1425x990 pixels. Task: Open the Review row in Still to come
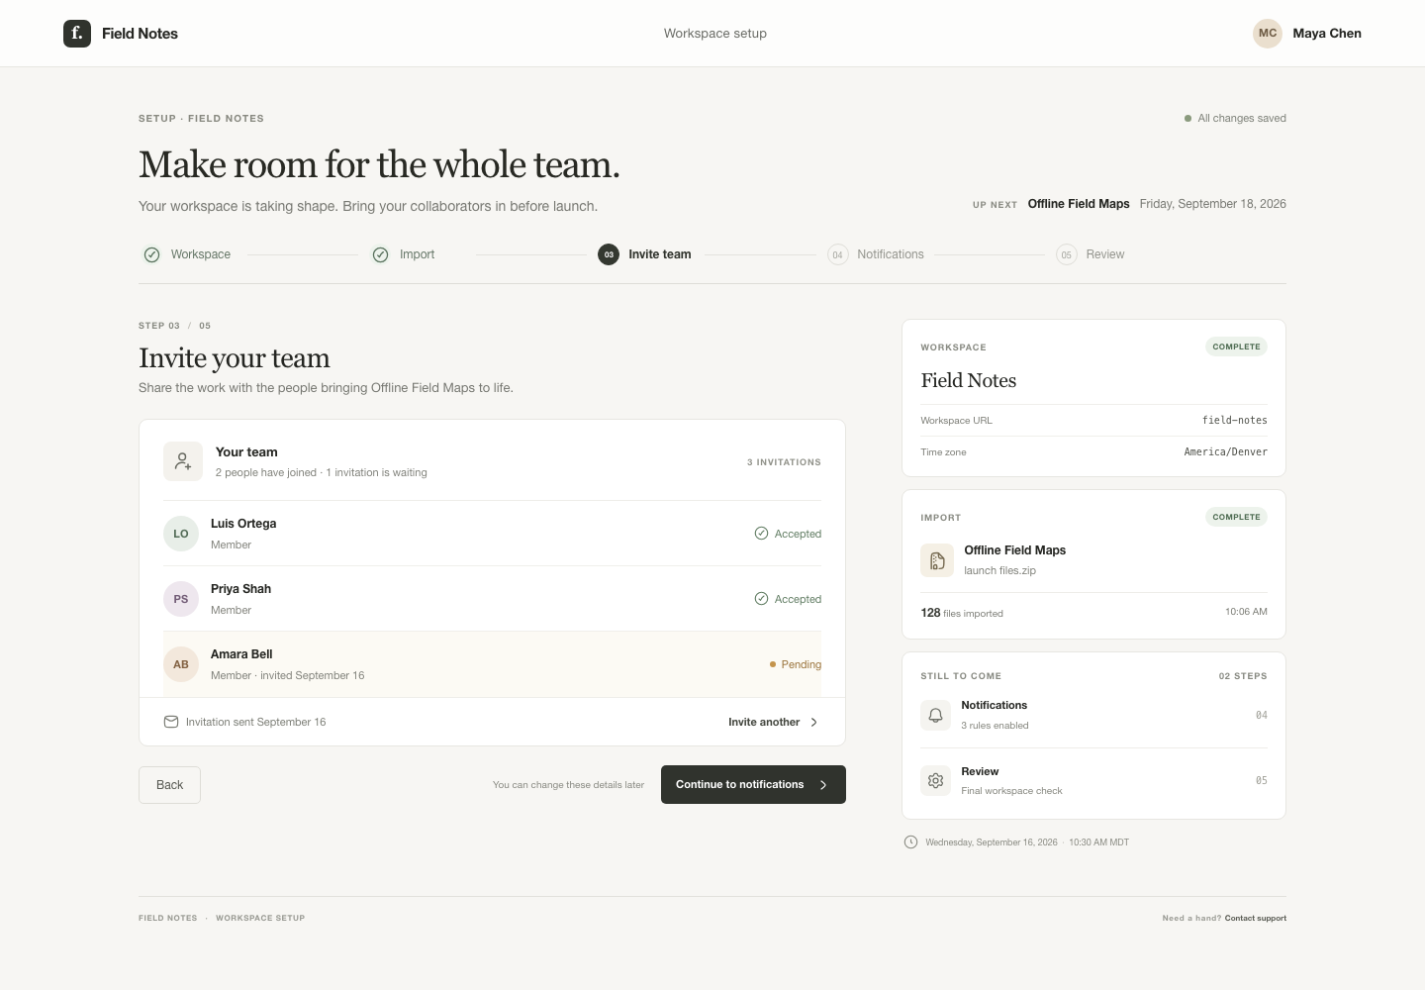coord(1093,780)
